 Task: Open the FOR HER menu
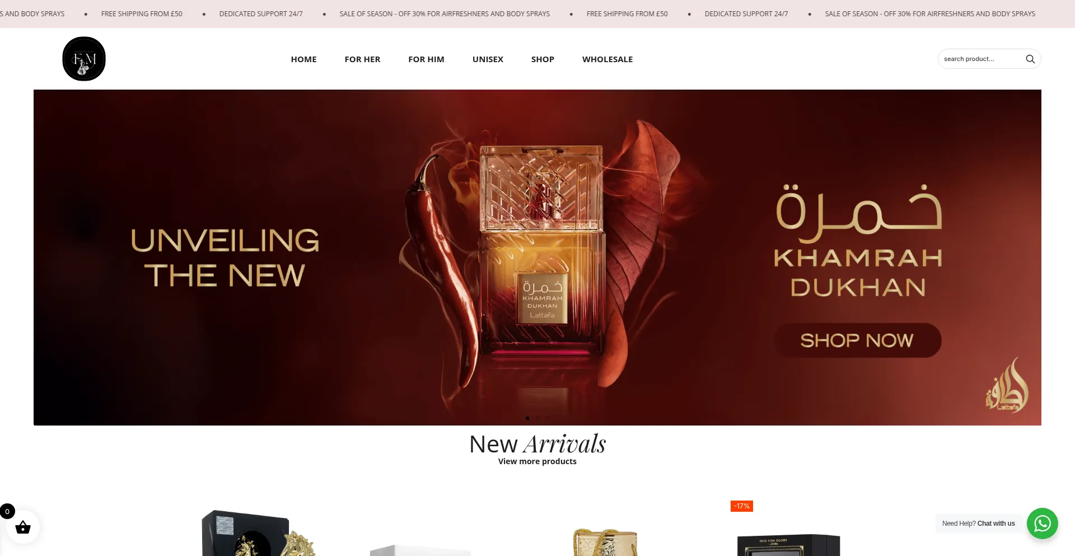tap(362, 59)
